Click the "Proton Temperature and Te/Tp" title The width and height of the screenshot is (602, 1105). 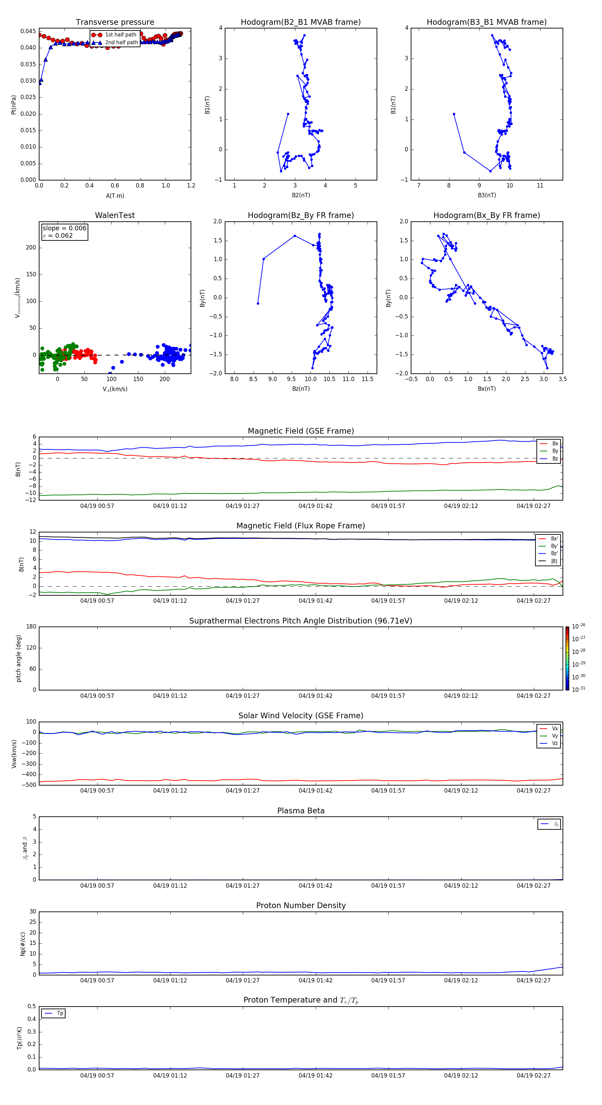pos(301,1000)
